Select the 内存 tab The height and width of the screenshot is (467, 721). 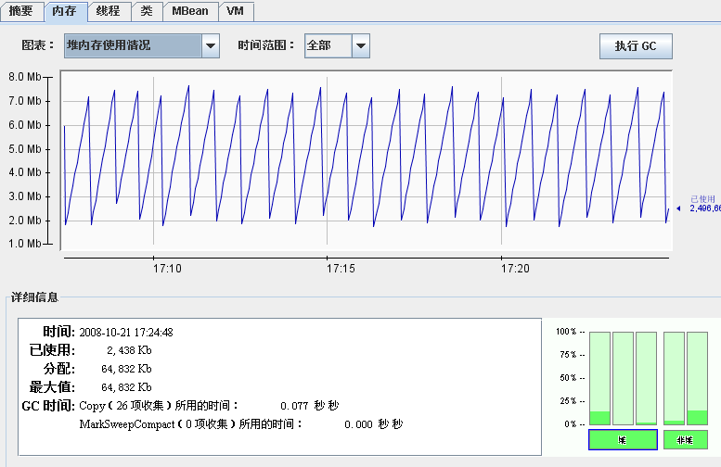[x=65, y=11]
